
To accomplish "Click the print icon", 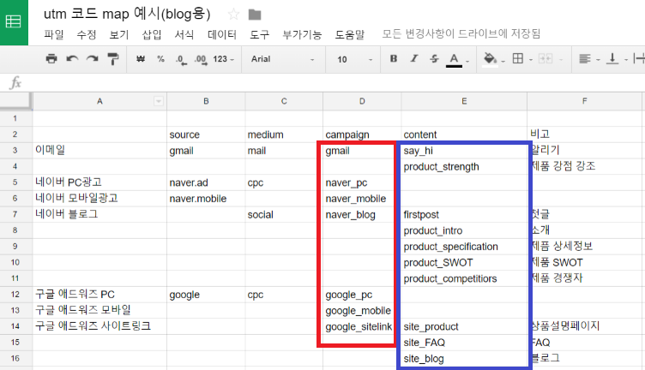I will pyautogui.click(x=51, y=59).
